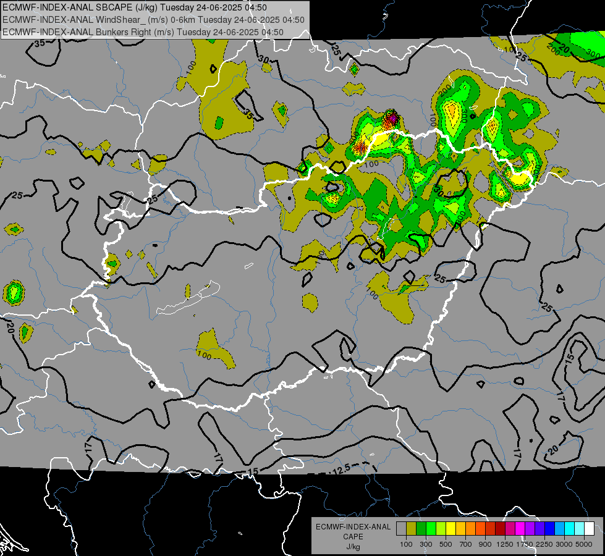Select the pale cyan swatch before 5000
605x556 pixels.
(580, 529)
